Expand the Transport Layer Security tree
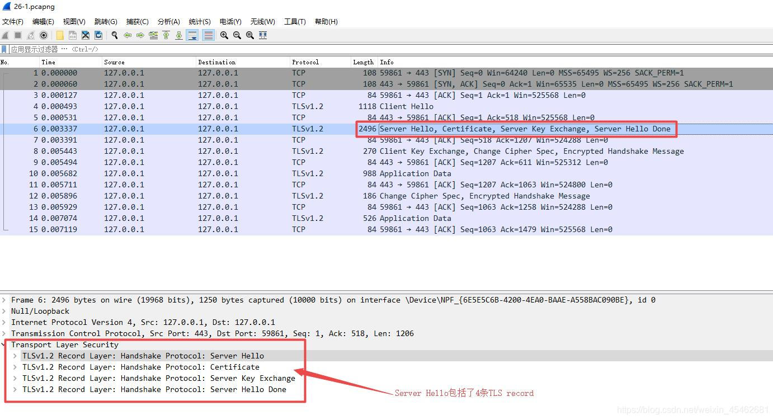Screen dimensions: 773x420 (4, 345)
